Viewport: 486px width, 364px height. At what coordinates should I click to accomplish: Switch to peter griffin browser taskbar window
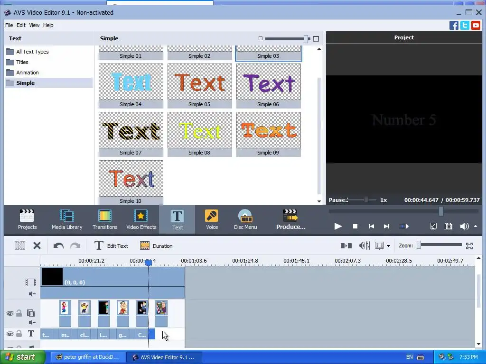coord(87,357)
